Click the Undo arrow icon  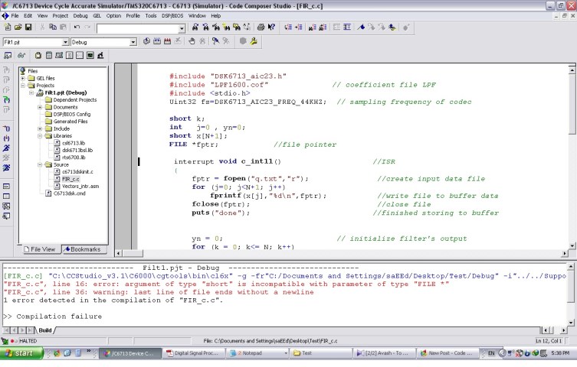click(x=77, y=28)
